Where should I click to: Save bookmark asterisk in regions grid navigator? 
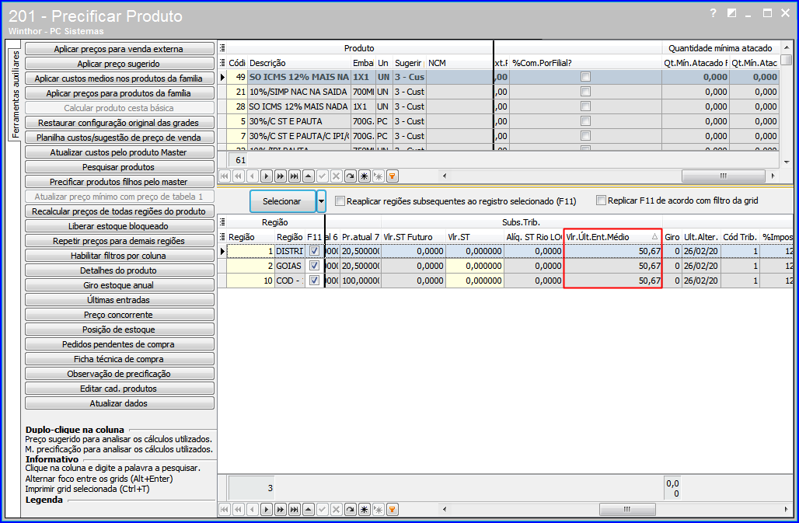point(365,509)
